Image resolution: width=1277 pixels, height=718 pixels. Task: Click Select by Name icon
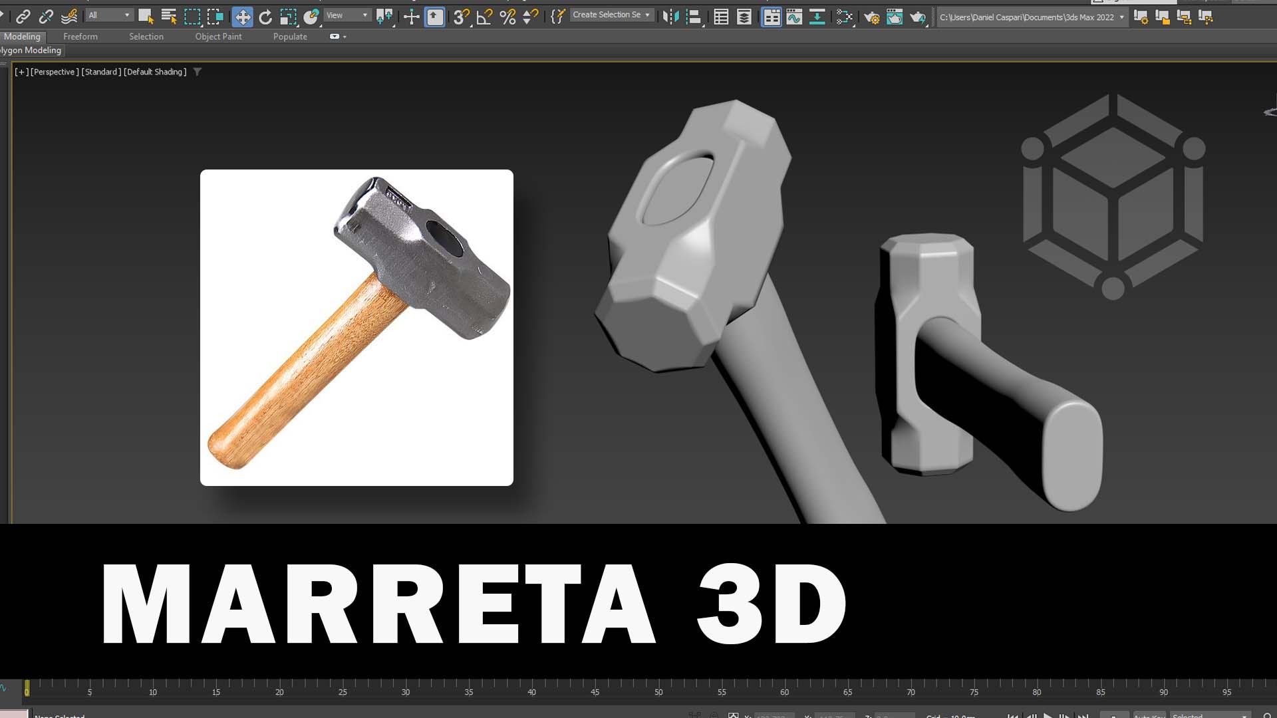tap(169, 17)
